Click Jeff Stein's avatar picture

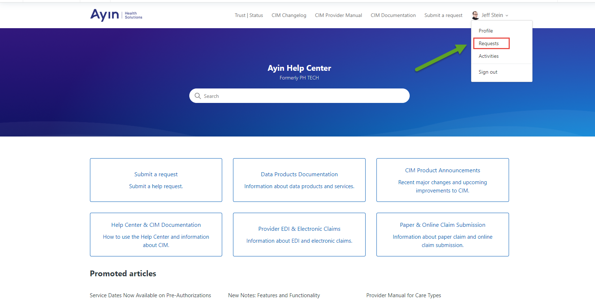(475, 15)
